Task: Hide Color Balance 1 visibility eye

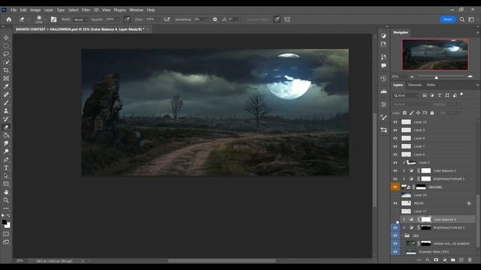Action: 395,170
